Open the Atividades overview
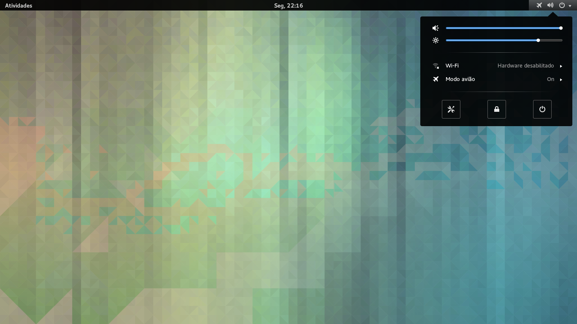Screen dimensions: 577x324 click(19, 5)
